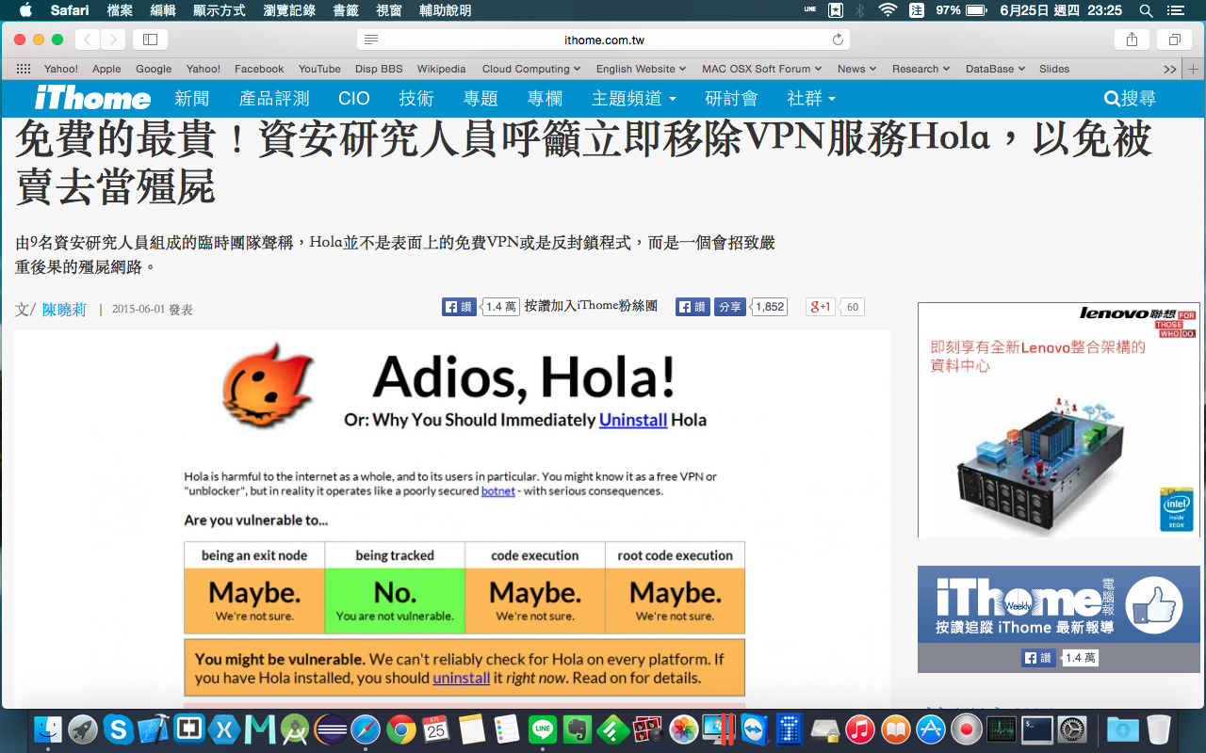Show all tabs overview
The height and width of the screenshot is (753, 1206).
[x=1175, y=40]
